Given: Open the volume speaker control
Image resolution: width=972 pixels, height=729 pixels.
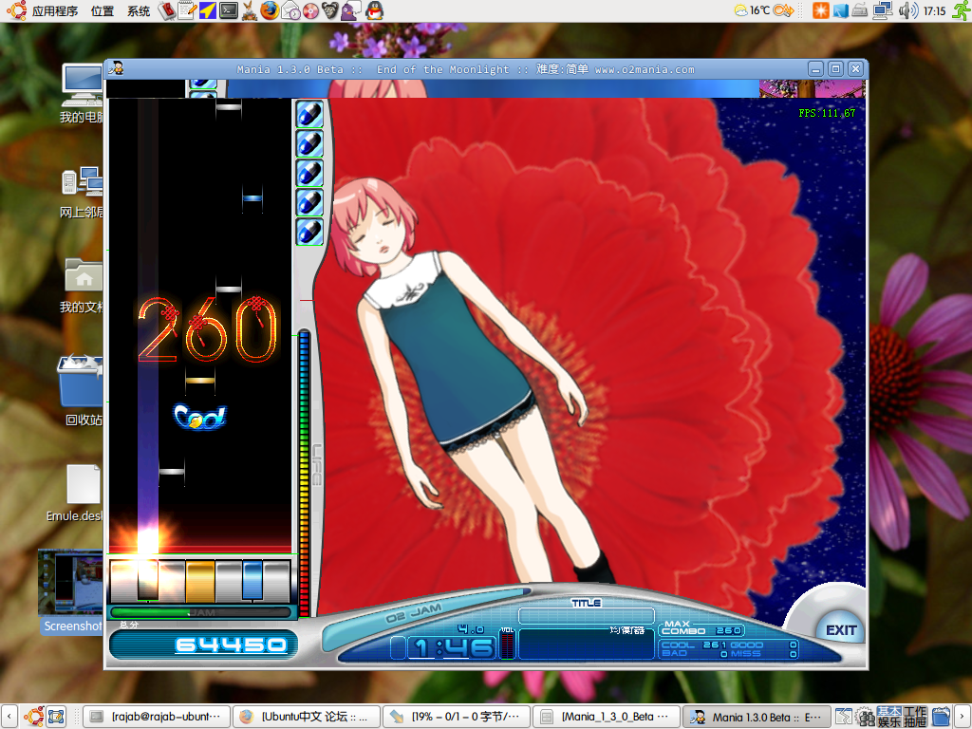Looking at the screenshot, I should 908,10.
